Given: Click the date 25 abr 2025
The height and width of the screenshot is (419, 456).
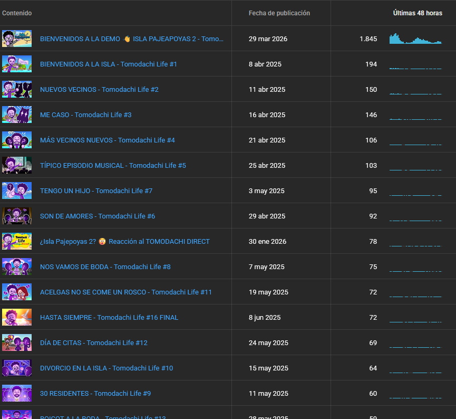Looking at the screenshot, I should [267, 165].
